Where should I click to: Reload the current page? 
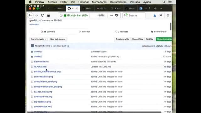click(x=42, y=15)
